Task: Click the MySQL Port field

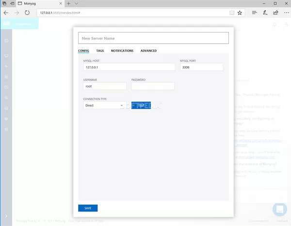Action: pos(202,67)
